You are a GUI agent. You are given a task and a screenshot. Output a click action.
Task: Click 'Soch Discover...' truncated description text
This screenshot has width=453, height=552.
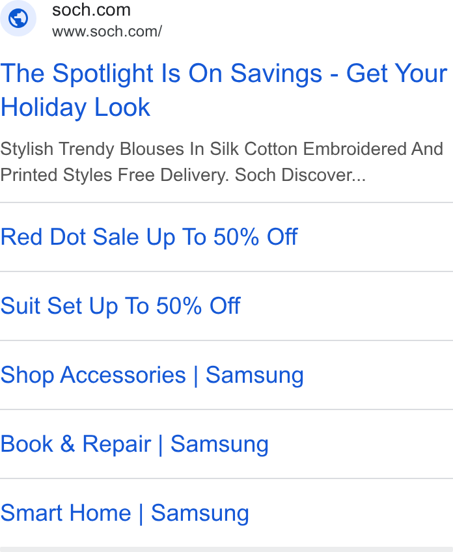[x=300, y=174]
